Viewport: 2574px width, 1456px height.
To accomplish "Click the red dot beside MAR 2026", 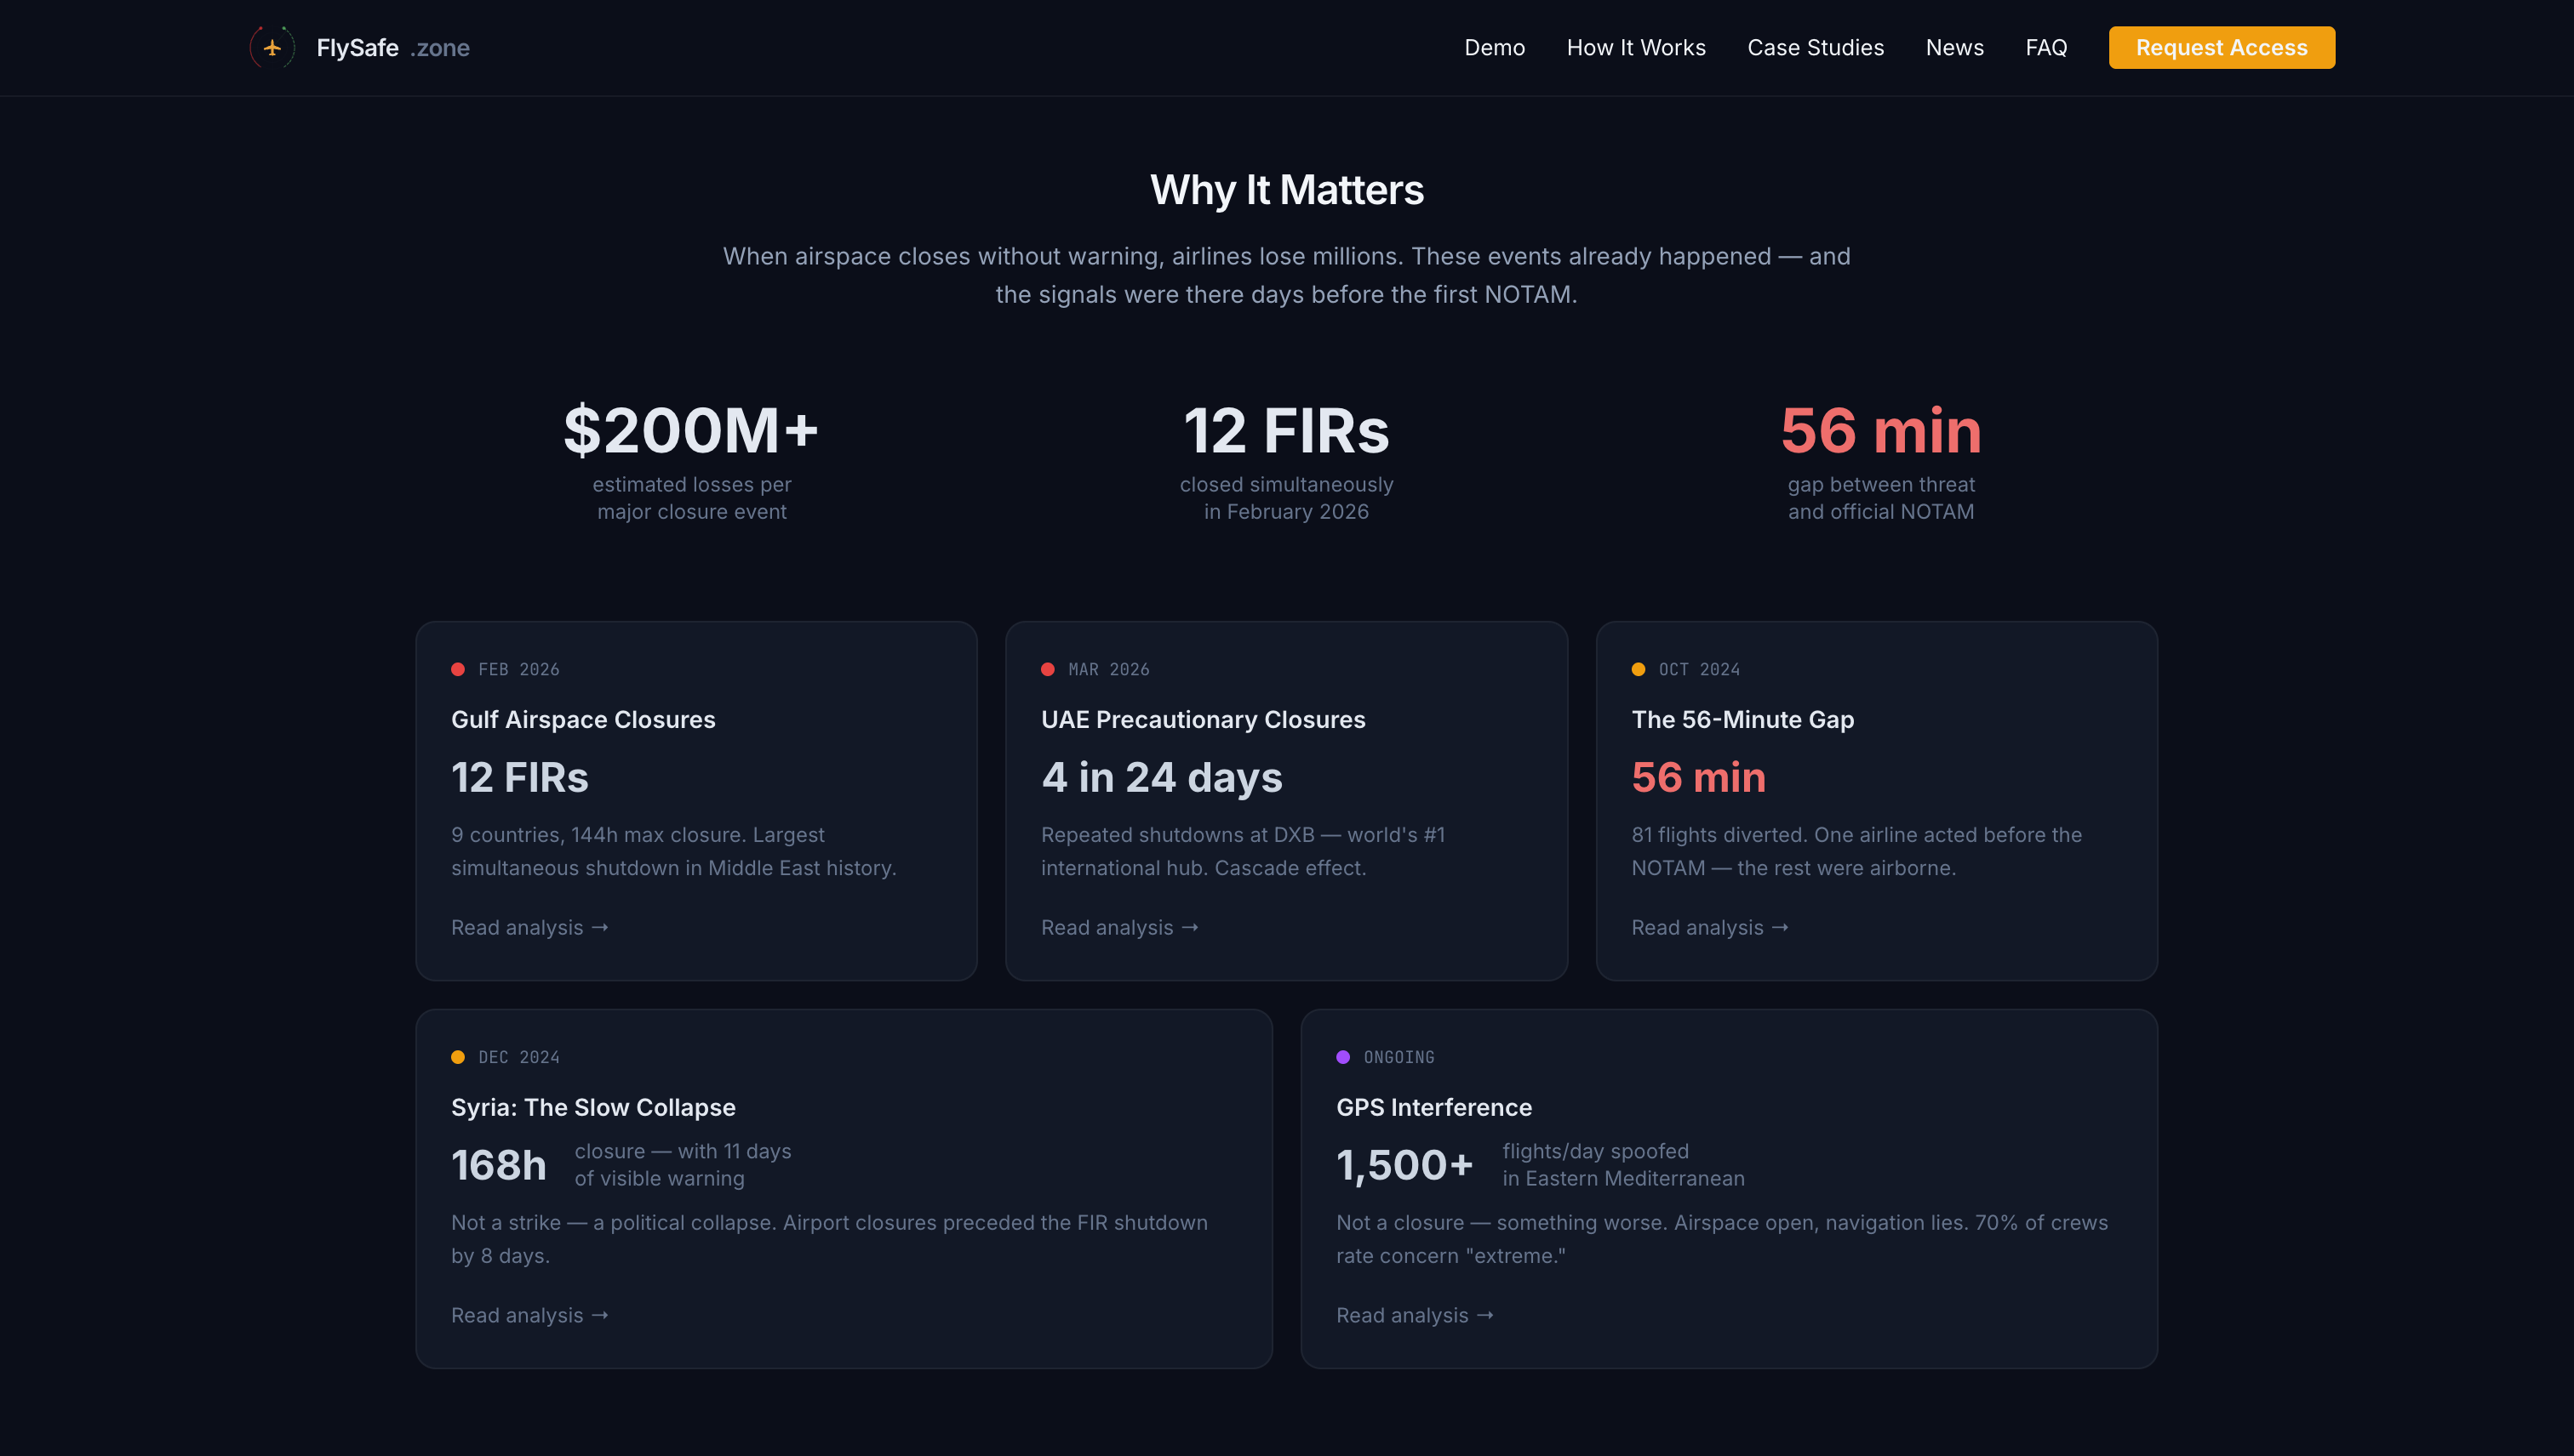I will 1047,669.
